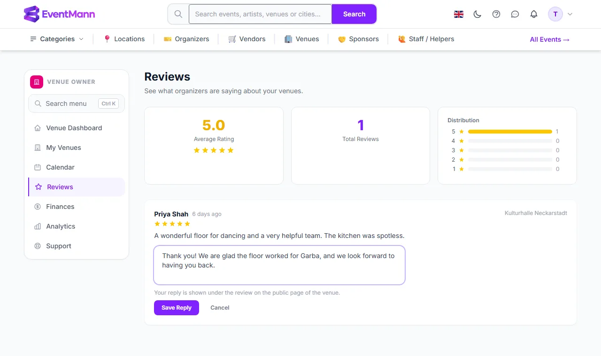This screenshot has height=356, width=601.
Task: Open the help question mark icon
Action: coord(496,14)
